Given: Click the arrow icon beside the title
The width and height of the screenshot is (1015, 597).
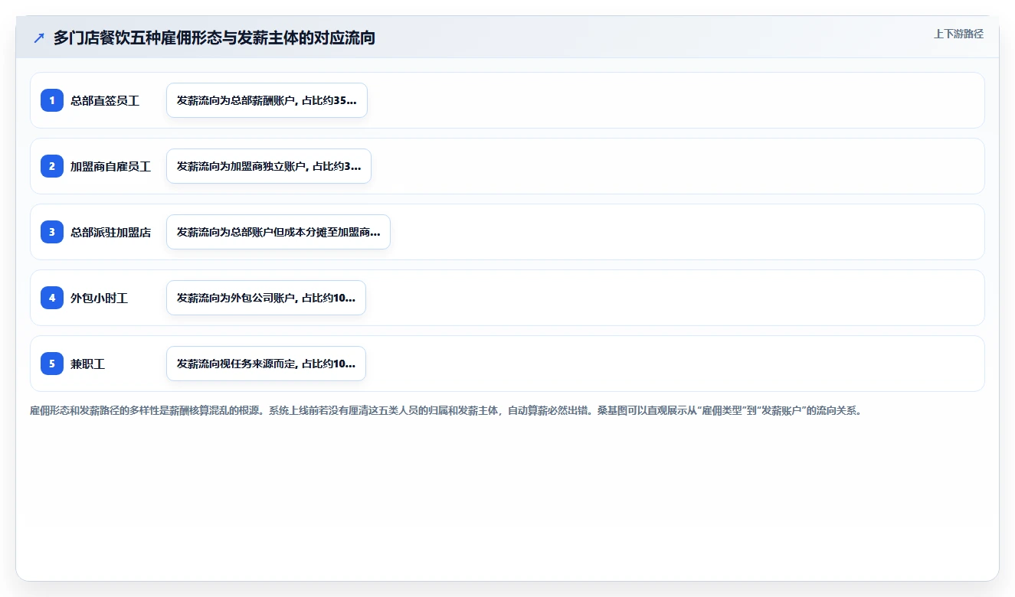Looking at the screenshot, I should [39, 38].
